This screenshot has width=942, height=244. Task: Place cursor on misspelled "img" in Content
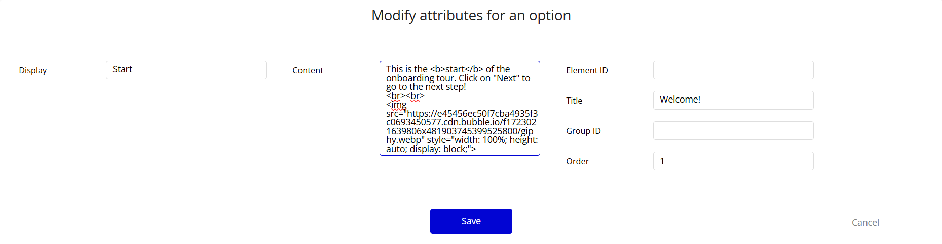click(399, 105)
